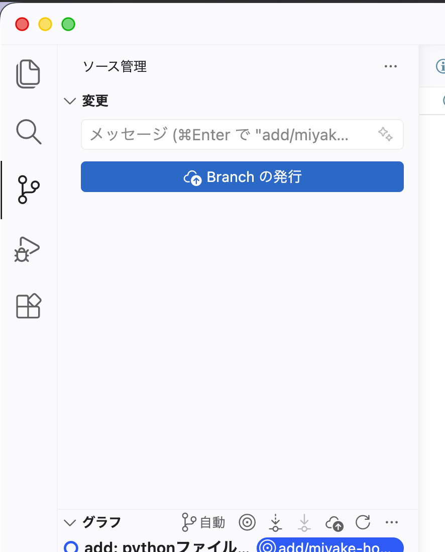
Task: Open the Explorer files view
Action: (28, 74)
